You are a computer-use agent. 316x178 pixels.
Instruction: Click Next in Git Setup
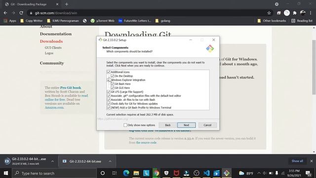pos(187,125)
